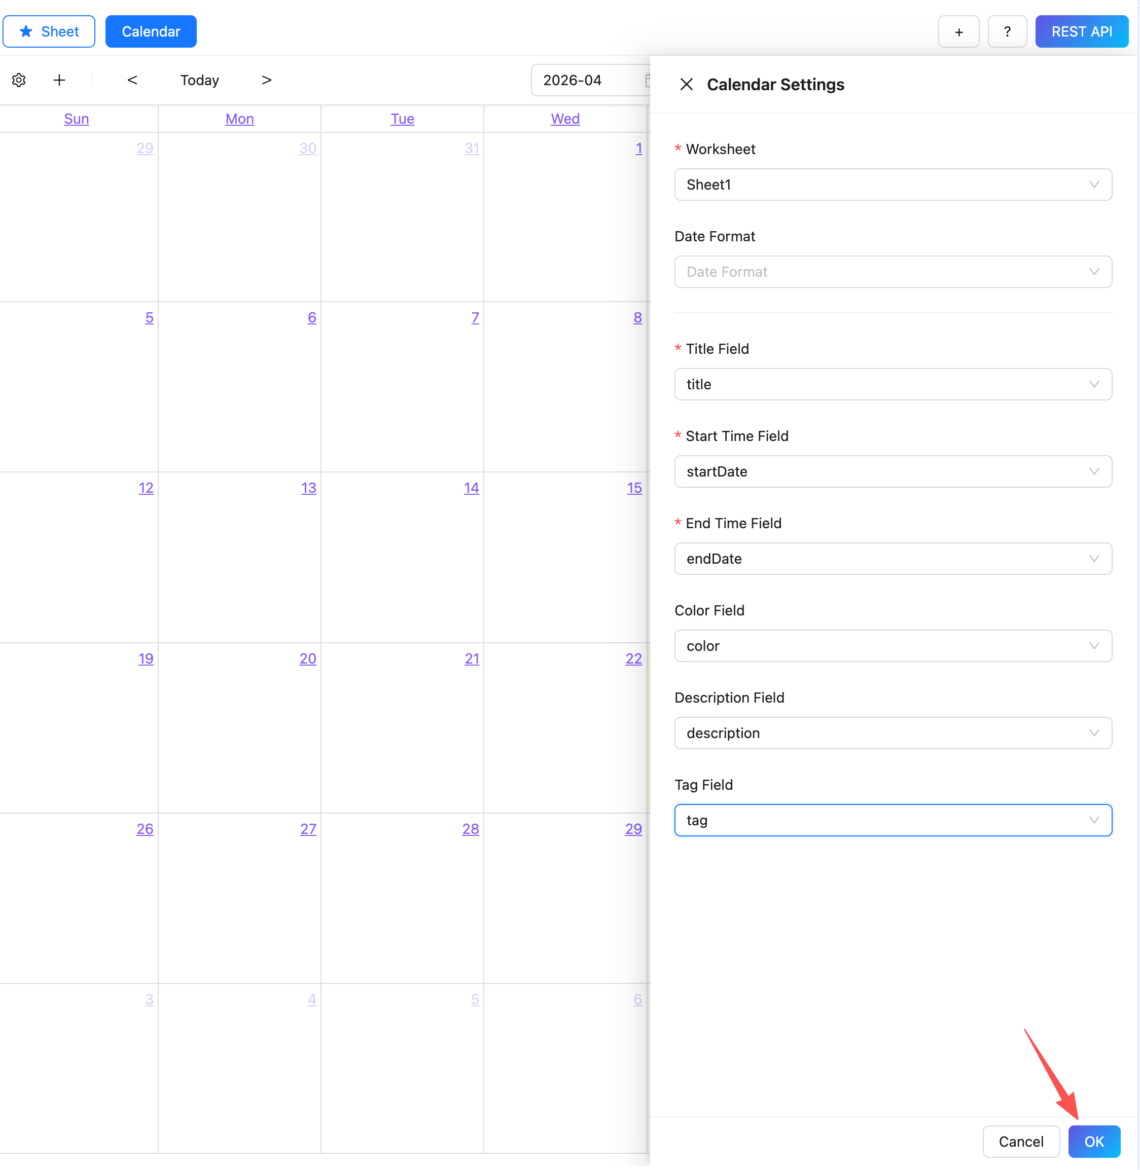Image resolution: width=1140 pixels, height=1170 pixels.
Task: Click the plus button near REST API
Action: pyautogui.click(x=958, y=32)
